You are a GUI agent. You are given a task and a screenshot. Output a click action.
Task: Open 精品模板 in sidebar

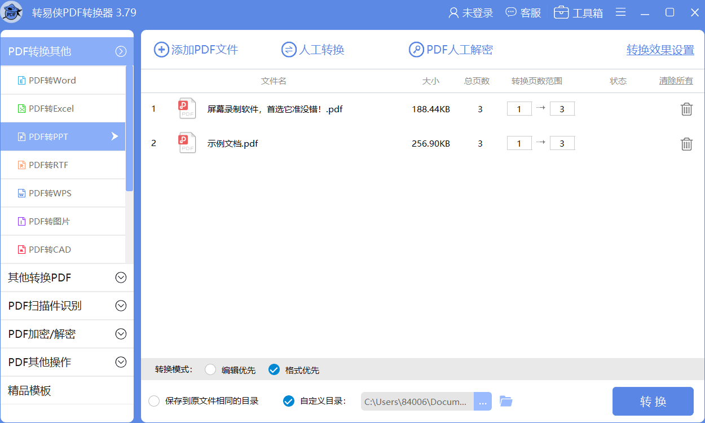point(67,390)
